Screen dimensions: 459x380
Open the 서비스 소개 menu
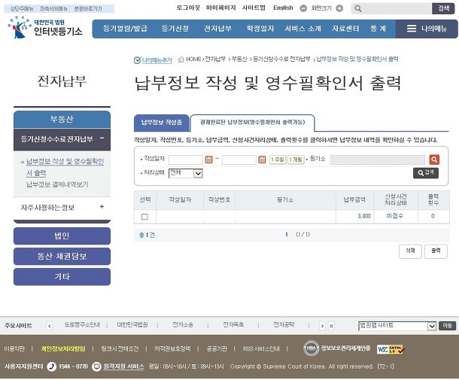[x=303, y=29]
